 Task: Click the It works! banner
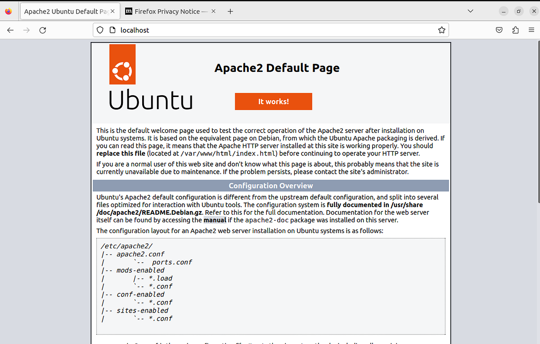[273, 101]
